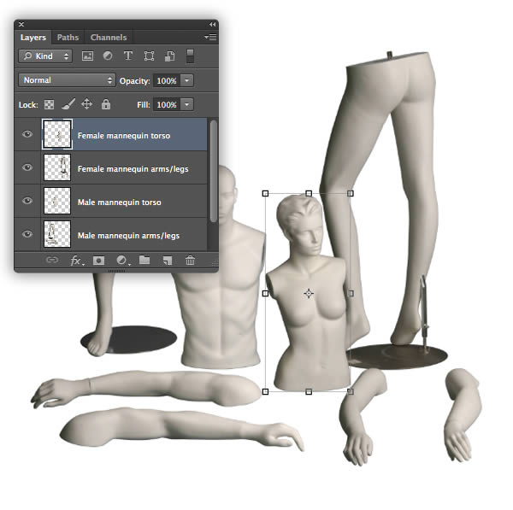Hide the Female mannequin arms/legs layer
The width and height of the screenshot is (513, 510).
[27, 167]
